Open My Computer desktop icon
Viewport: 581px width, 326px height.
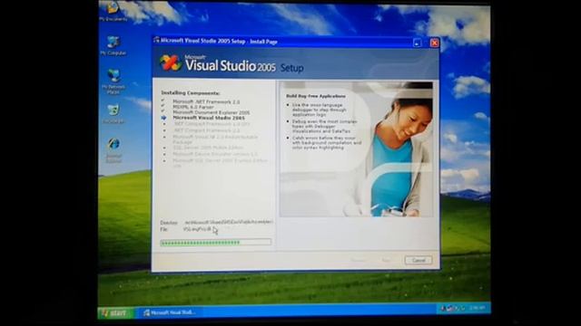[113, 45]
